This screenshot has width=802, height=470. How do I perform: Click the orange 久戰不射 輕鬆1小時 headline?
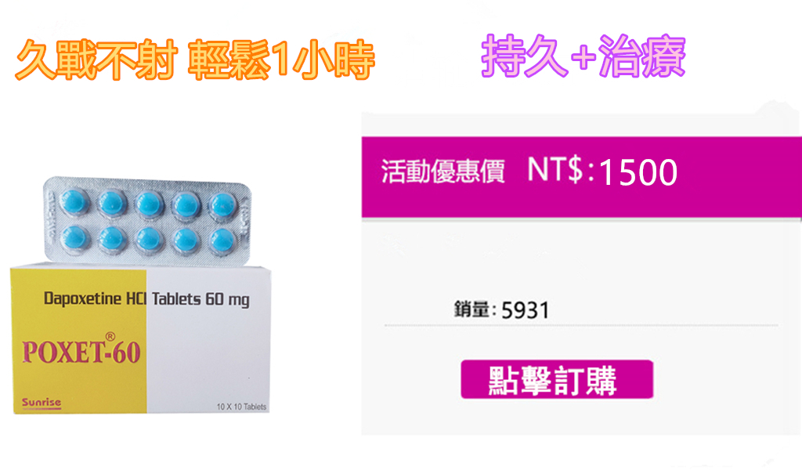click(x=195, y=60)
